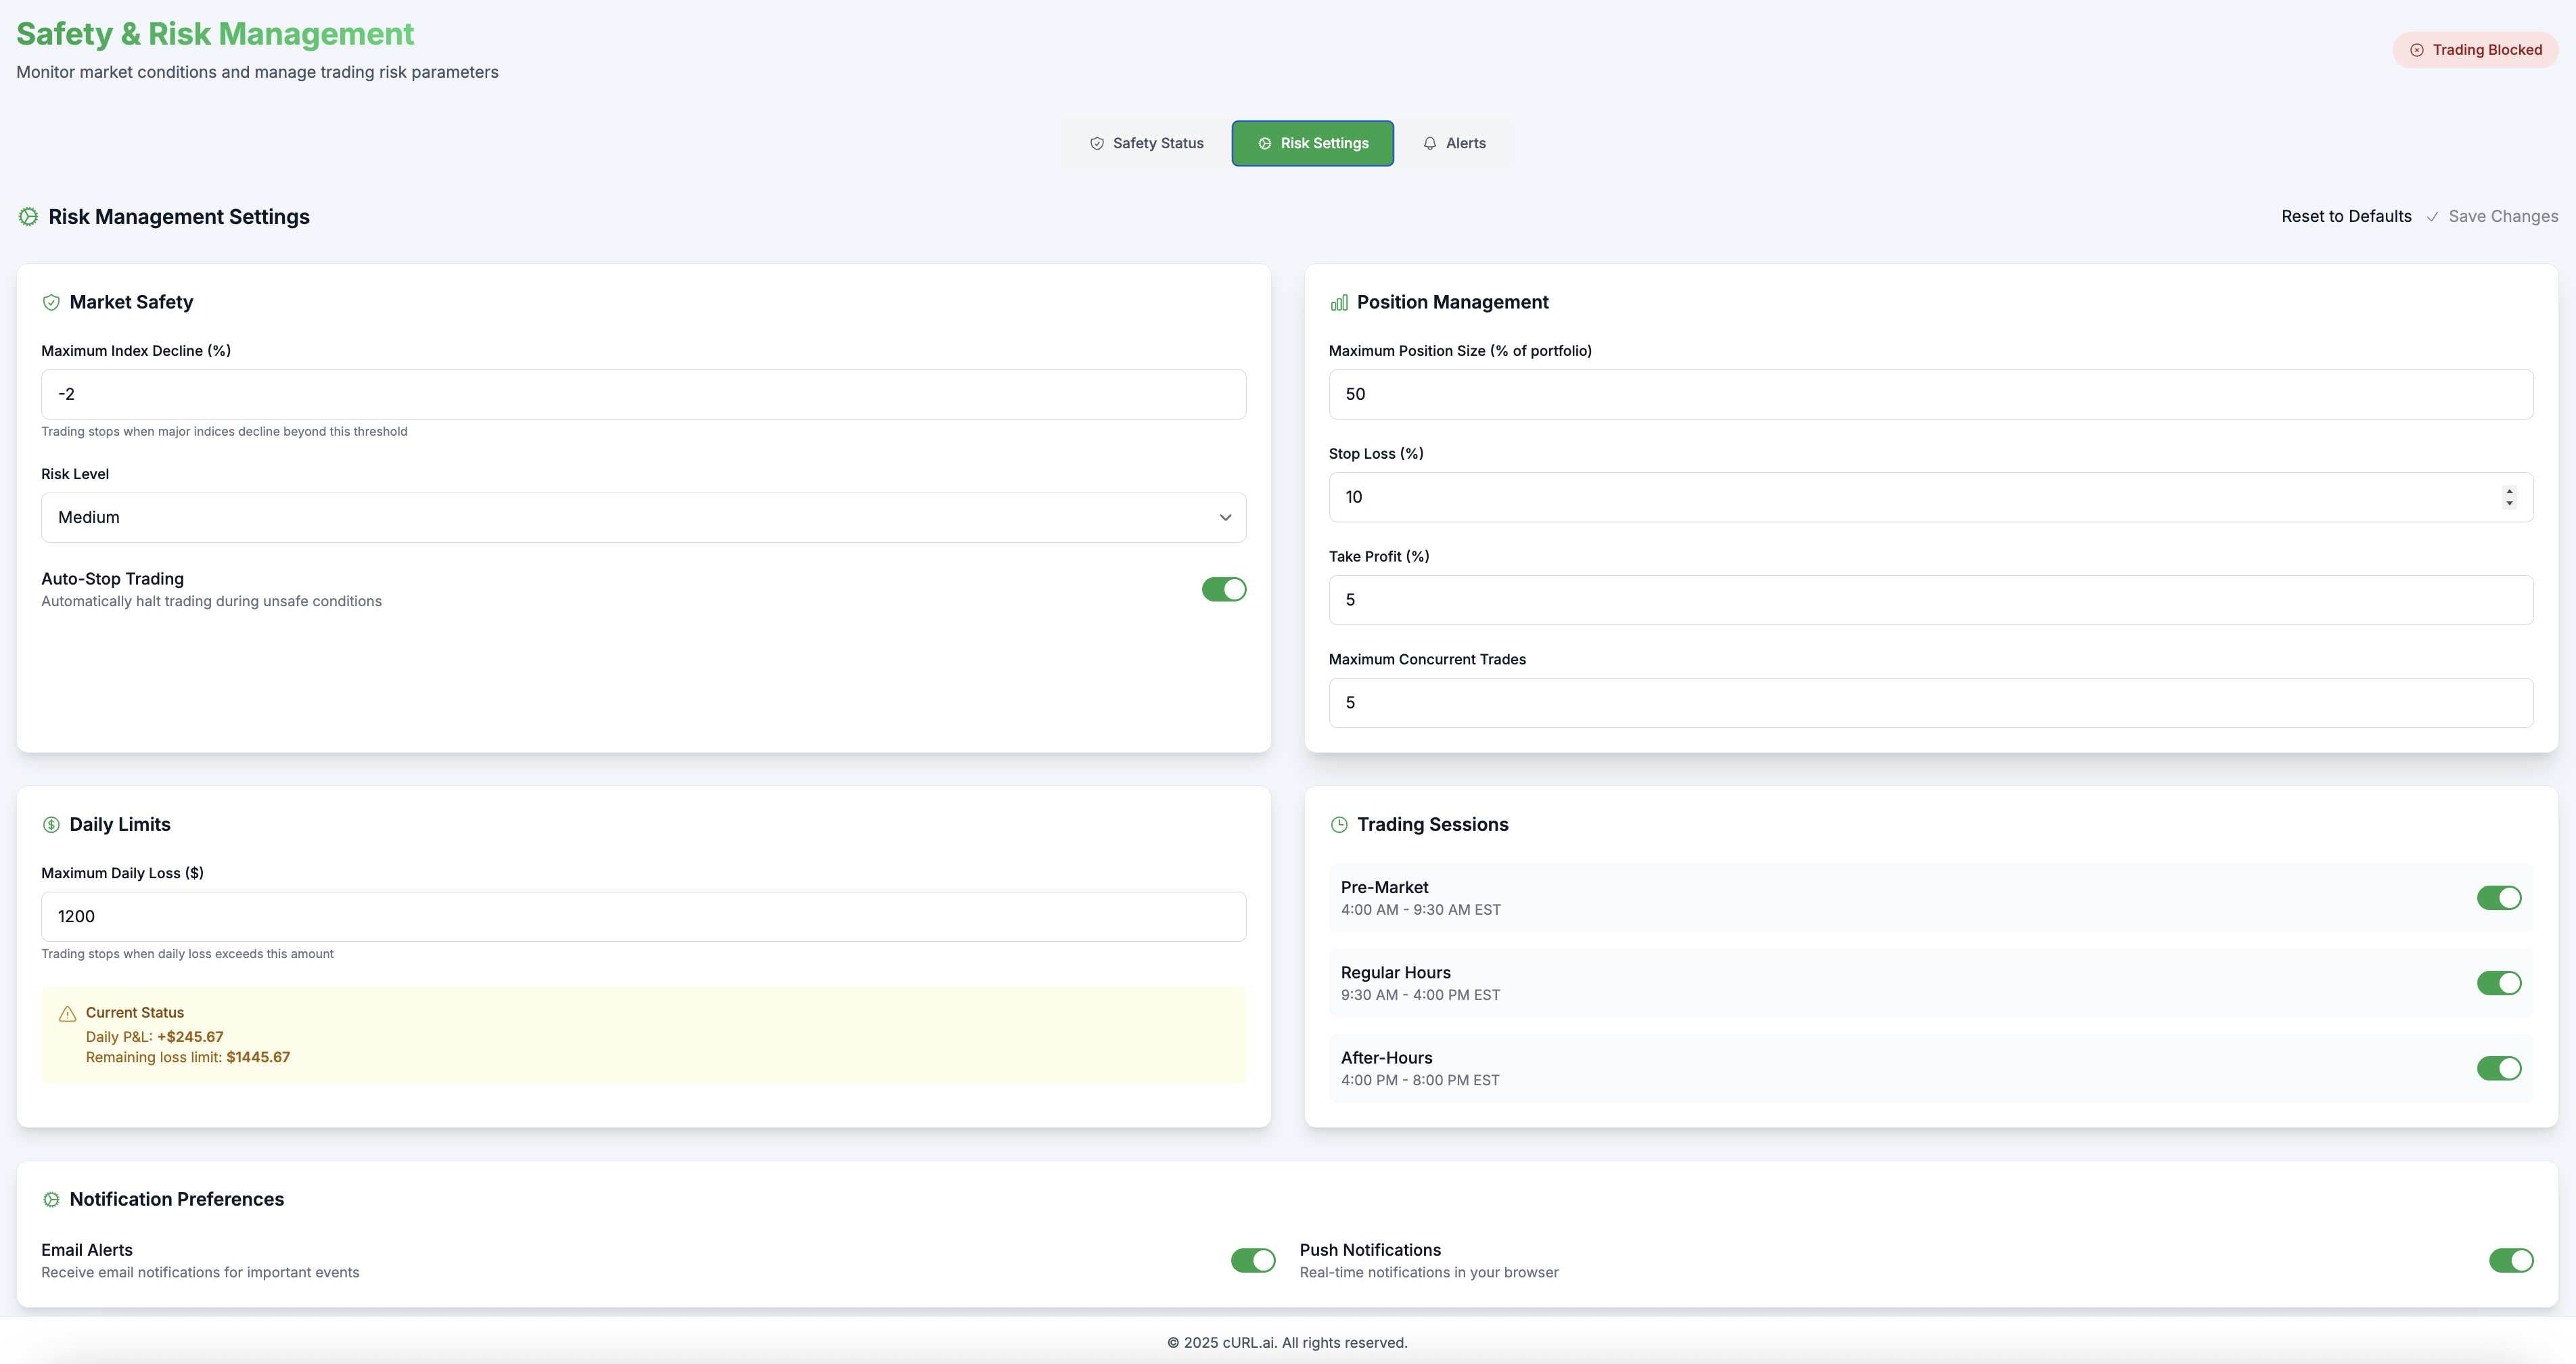The width and height of the screenshot is (2576, 1364).
Task: Click the dollar icon beside Daily Limits
Action: click(x=51, y=825)
